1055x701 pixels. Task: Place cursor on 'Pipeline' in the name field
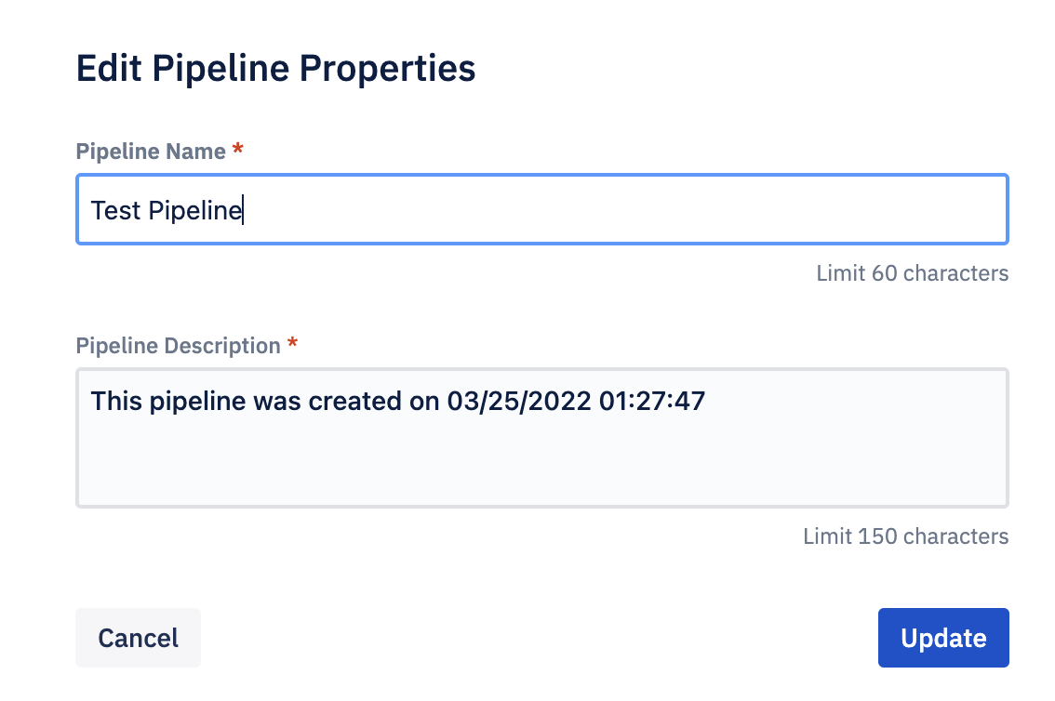pyautogui.click(x=195, y=210)
